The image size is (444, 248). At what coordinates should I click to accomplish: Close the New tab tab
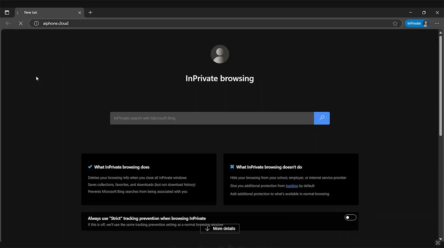point(80,12)
